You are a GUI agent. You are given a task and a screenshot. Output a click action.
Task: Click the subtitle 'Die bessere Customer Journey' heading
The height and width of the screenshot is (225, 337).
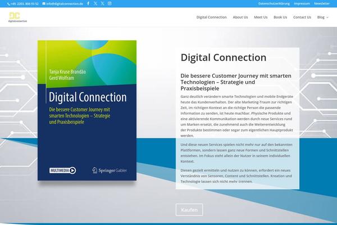click(x=236, y=82)
